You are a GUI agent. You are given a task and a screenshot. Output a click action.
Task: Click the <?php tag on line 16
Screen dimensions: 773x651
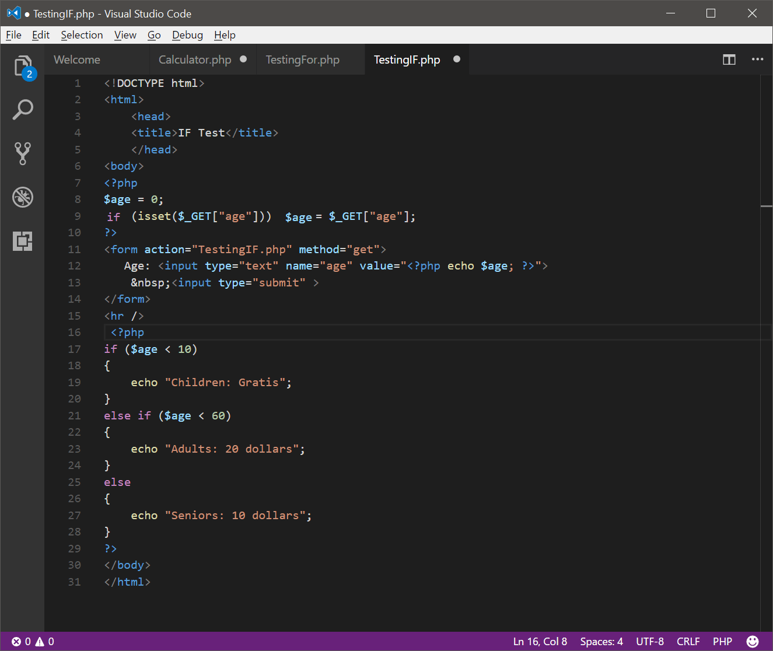tap(127, 332)
